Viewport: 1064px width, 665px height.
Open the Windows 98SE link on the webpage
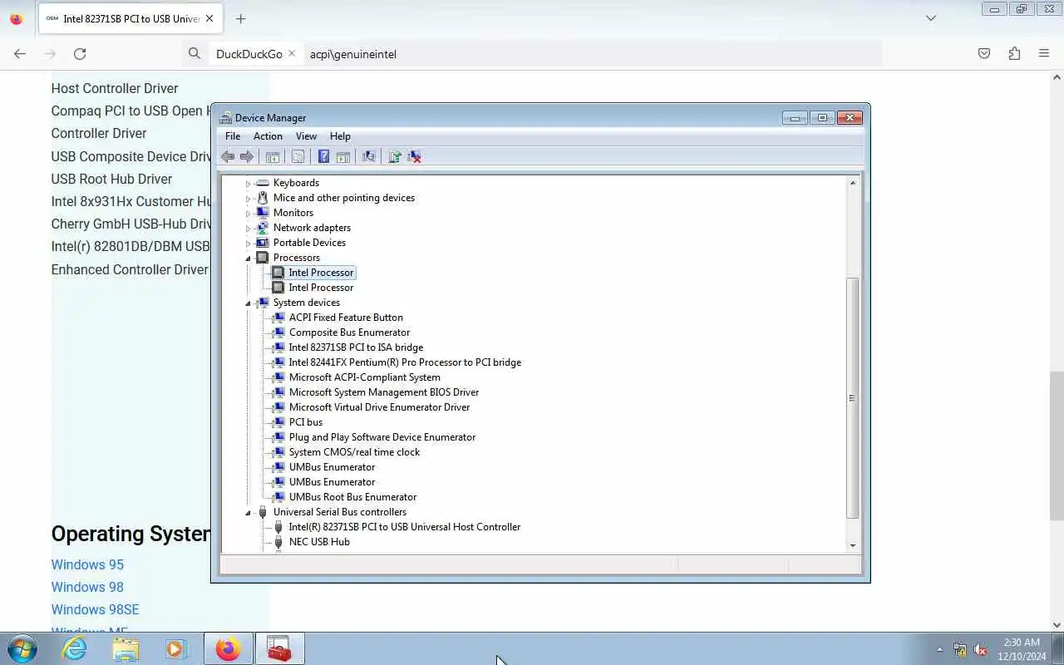(x=95, y=609)
